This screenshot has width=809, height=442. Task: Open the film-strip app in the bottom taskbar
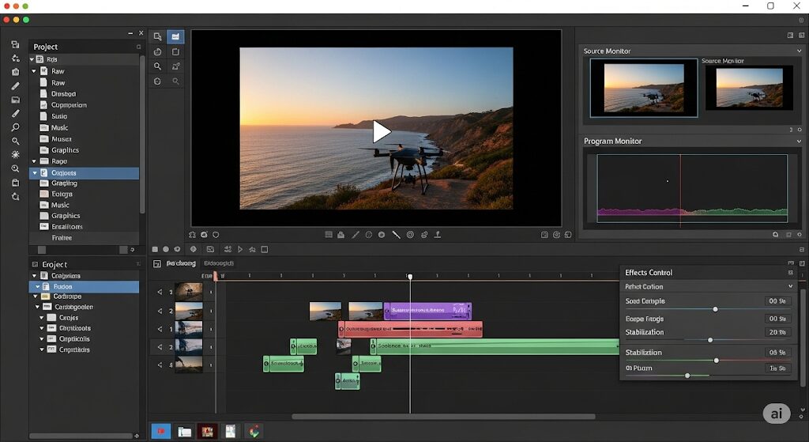coord(208,431)
